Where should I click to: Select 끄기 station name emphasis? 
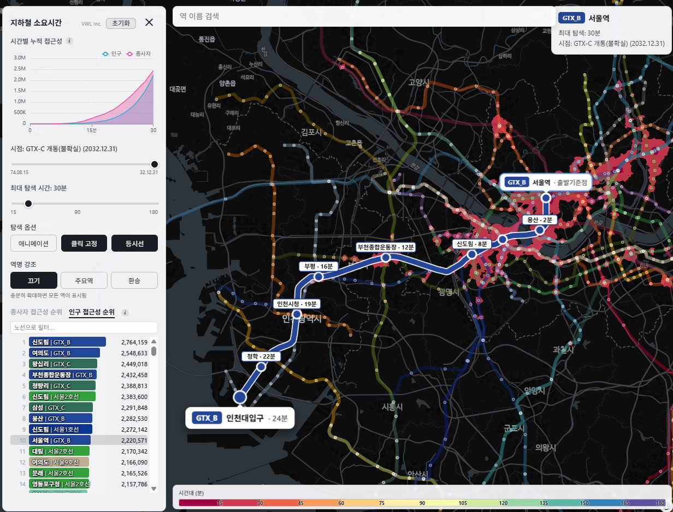pos(34,280)
